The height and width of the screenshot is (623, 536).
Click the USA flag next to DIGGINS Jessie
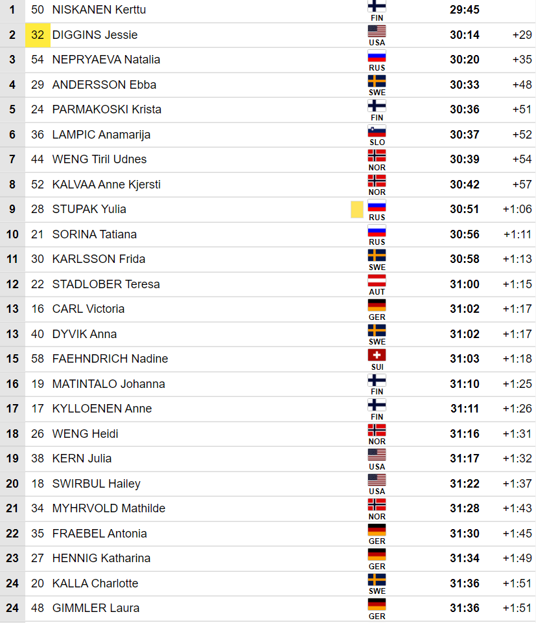point(377,31)
